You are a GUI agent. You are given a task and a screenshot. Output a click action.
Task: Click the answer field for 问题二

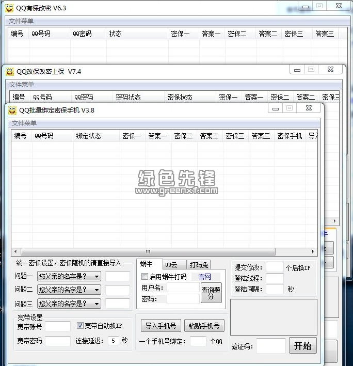(x=118, y=290)
